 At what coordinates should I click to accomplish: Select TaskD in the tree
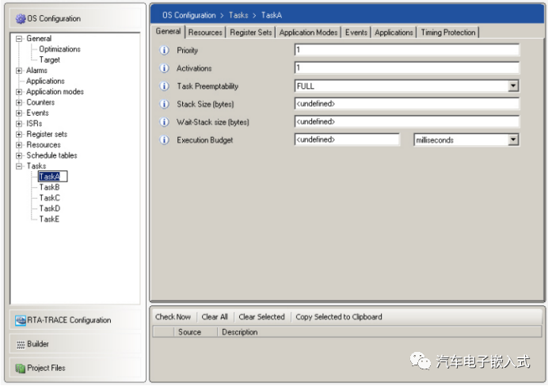tap(50, 208)
